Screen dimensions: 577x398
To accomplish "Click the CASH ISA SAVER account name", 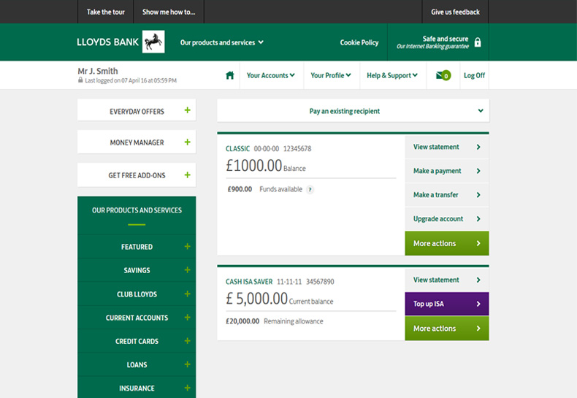I will 249,282.
